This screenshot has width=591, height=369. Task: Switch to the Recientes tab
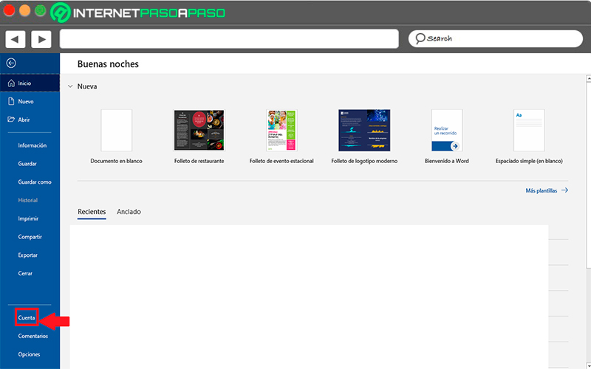92,212
